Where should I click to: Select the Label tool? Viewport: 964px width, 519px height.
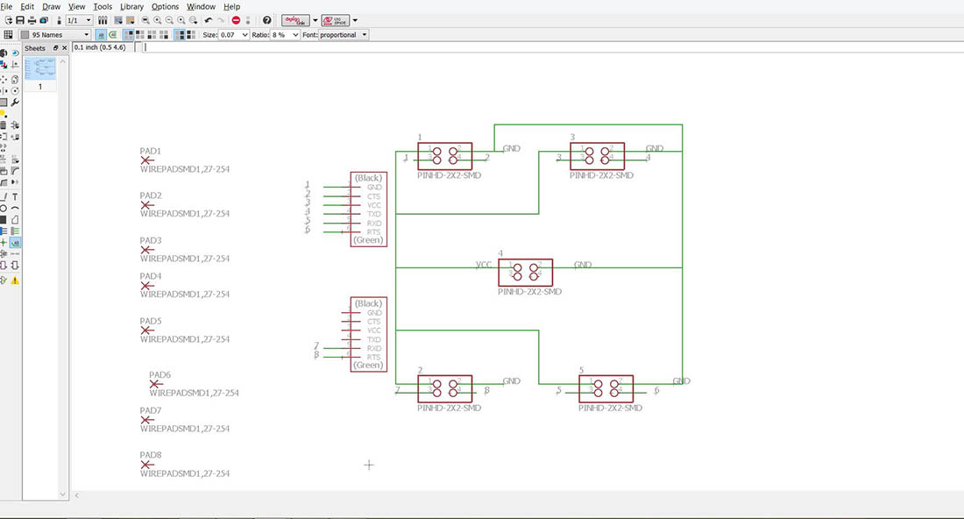(15, 243)
